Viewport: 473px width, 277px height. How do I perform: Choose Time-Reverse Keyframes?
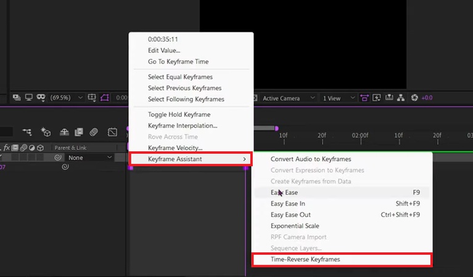pos(342,259)
